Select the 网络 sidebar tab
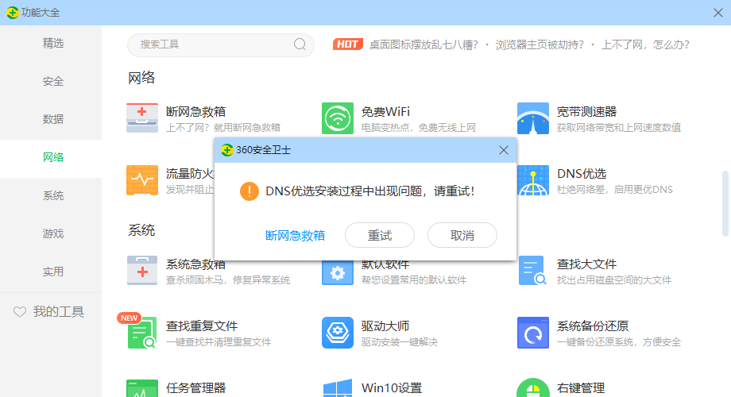 pyautogui.click(x=51, y=157)
